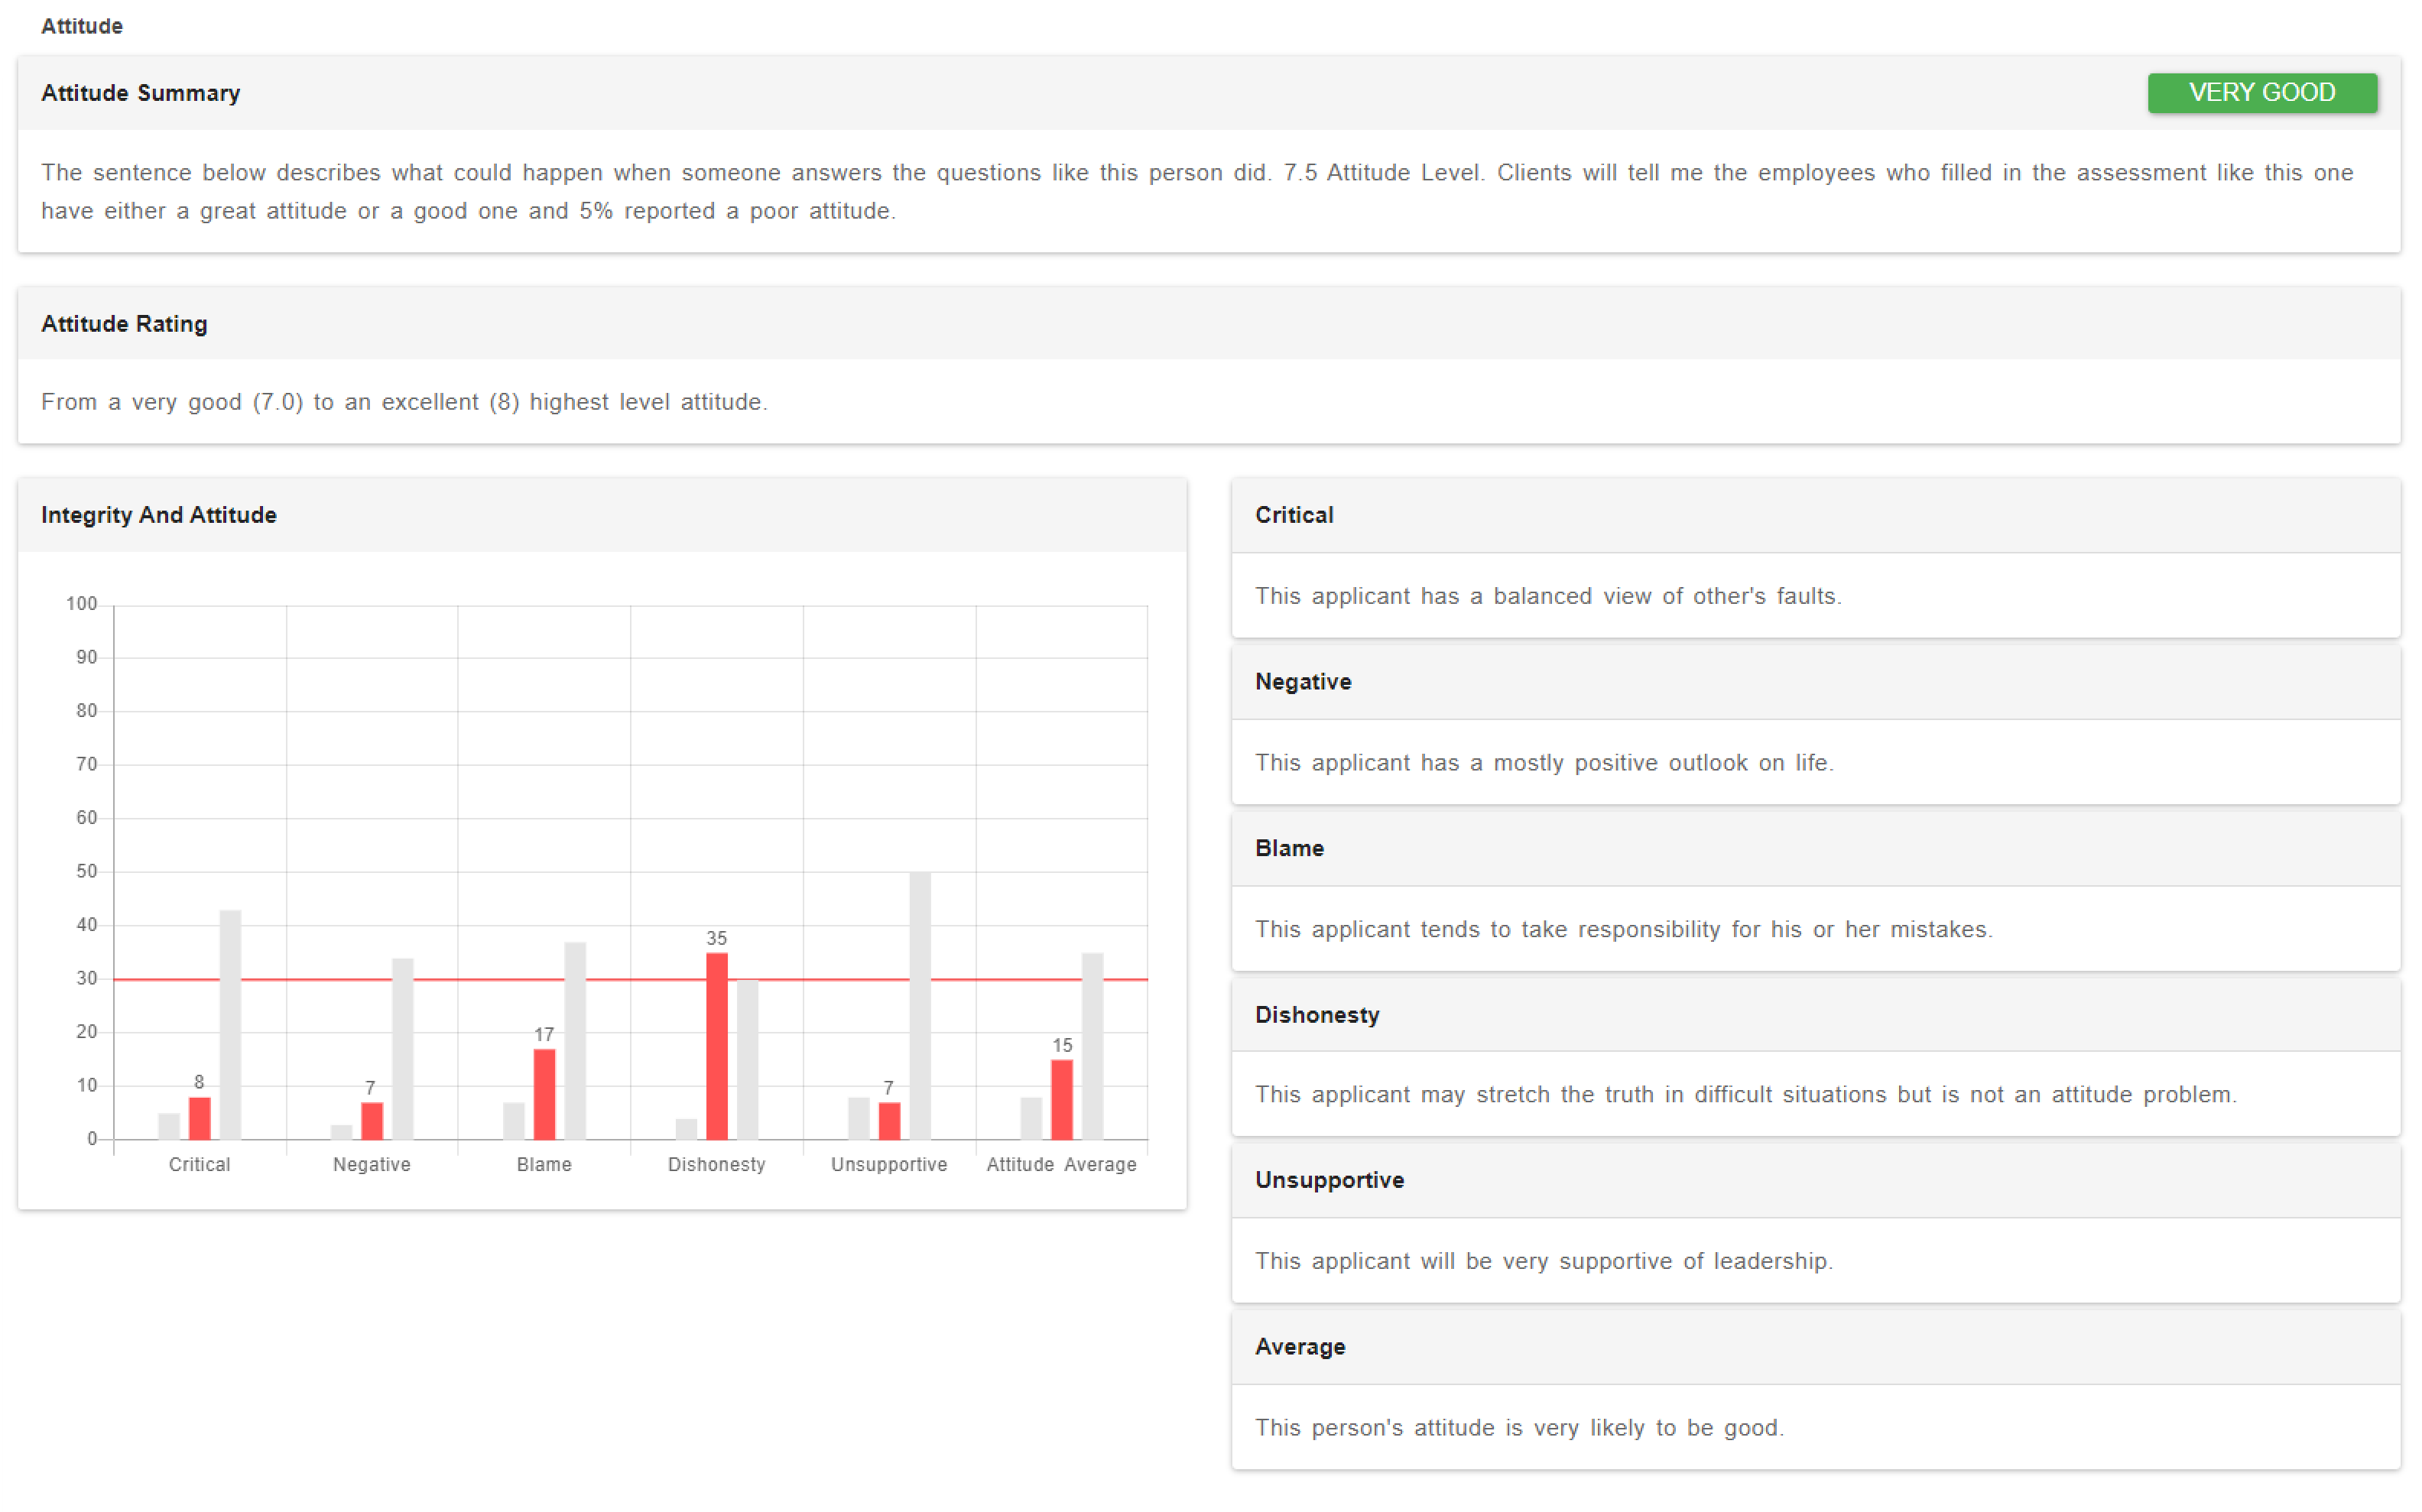This screenshot has width=2422, height=1512.
Task: Click the Attitude page title at top
Action: point(82,26)
